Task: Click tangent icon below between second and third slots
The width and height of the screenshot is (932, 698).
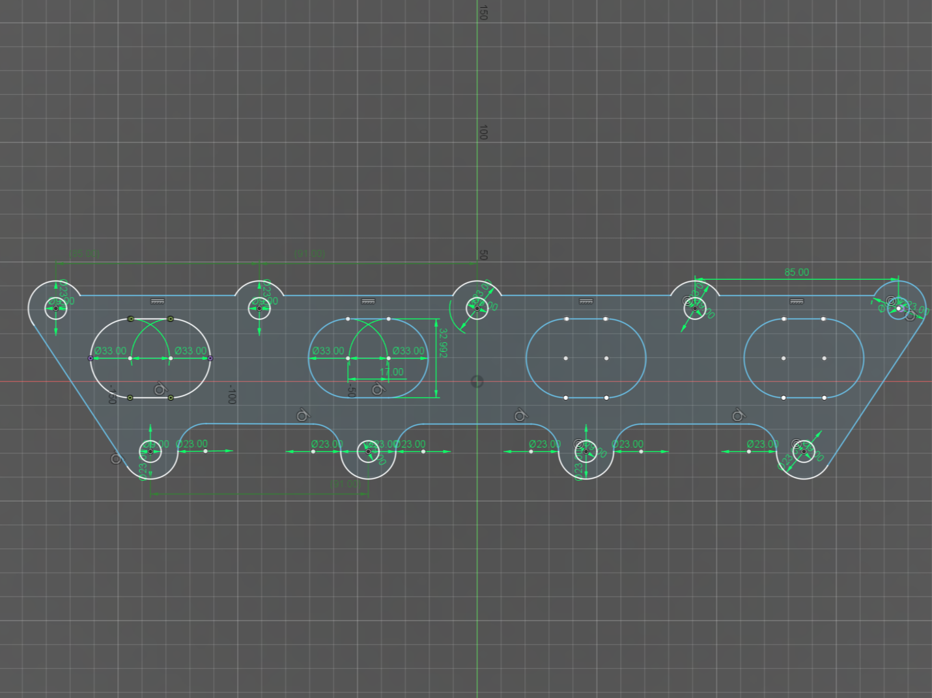Action: pos(520,415)
